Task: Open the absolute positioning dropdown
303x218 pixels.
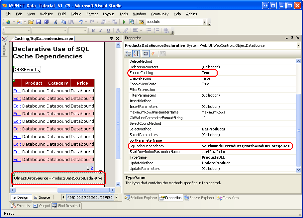Action: [204, 22]
